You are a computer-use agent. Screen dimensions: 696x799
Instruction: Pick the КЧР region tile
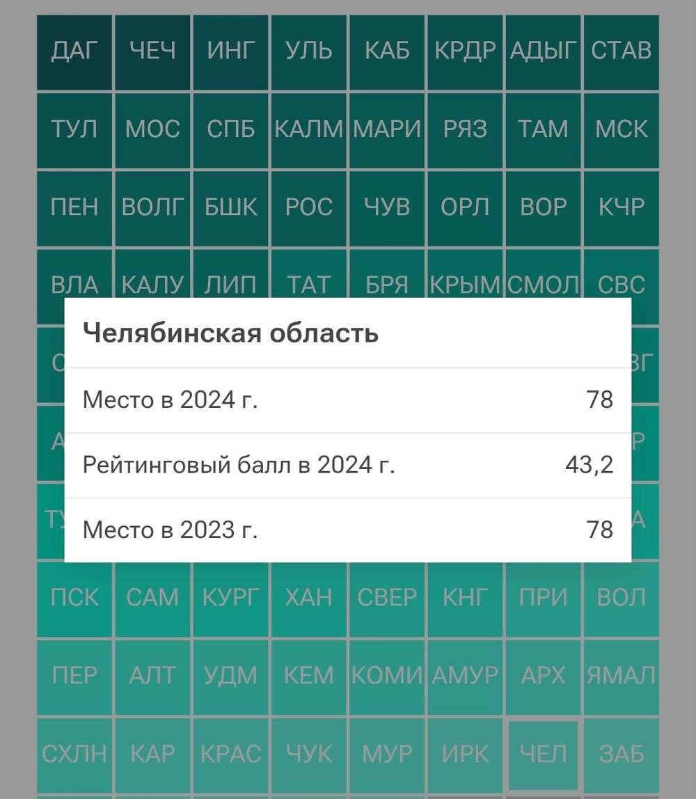pos(622,207)
